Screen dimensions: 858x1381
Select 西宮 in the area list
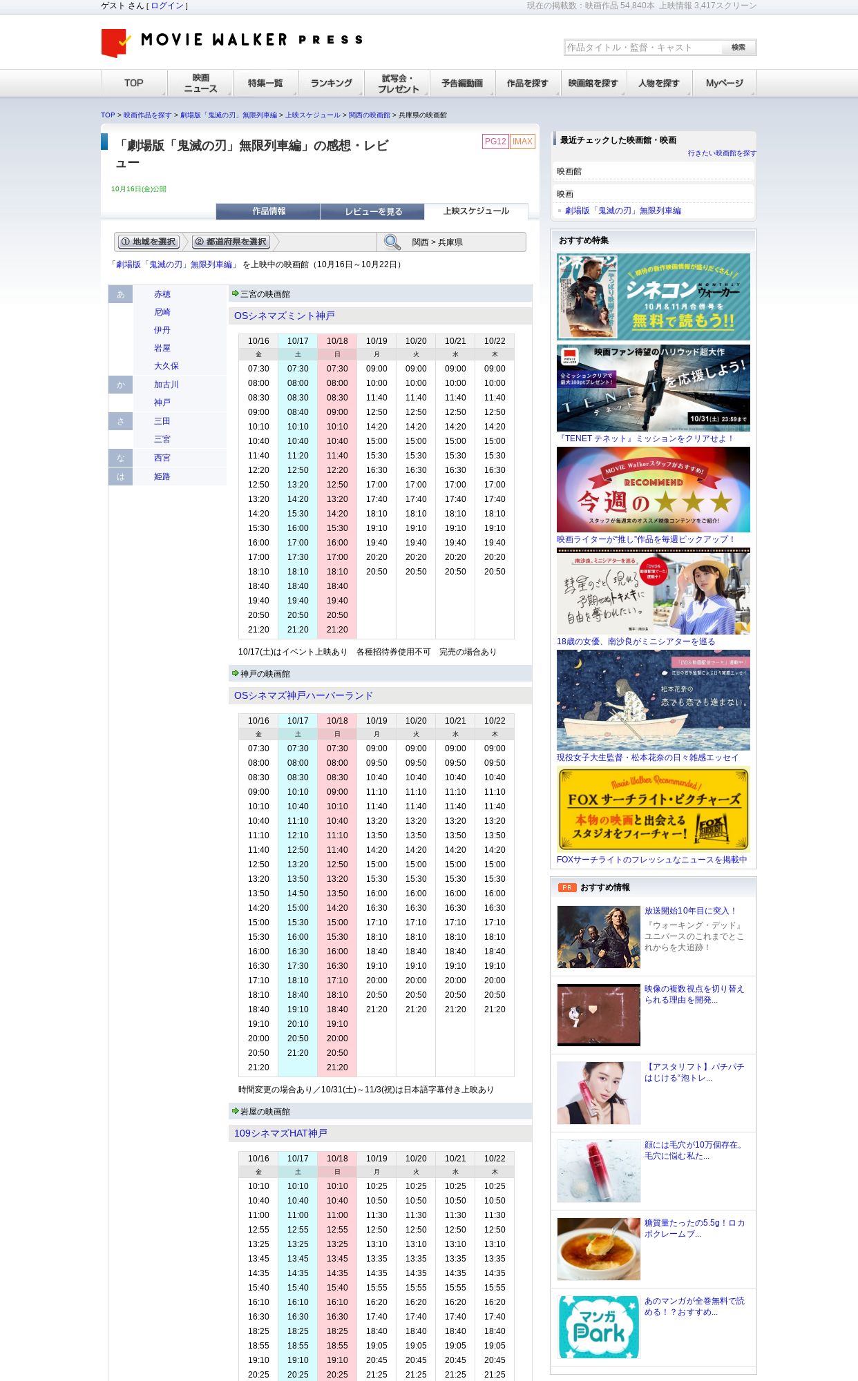point(162,458)
